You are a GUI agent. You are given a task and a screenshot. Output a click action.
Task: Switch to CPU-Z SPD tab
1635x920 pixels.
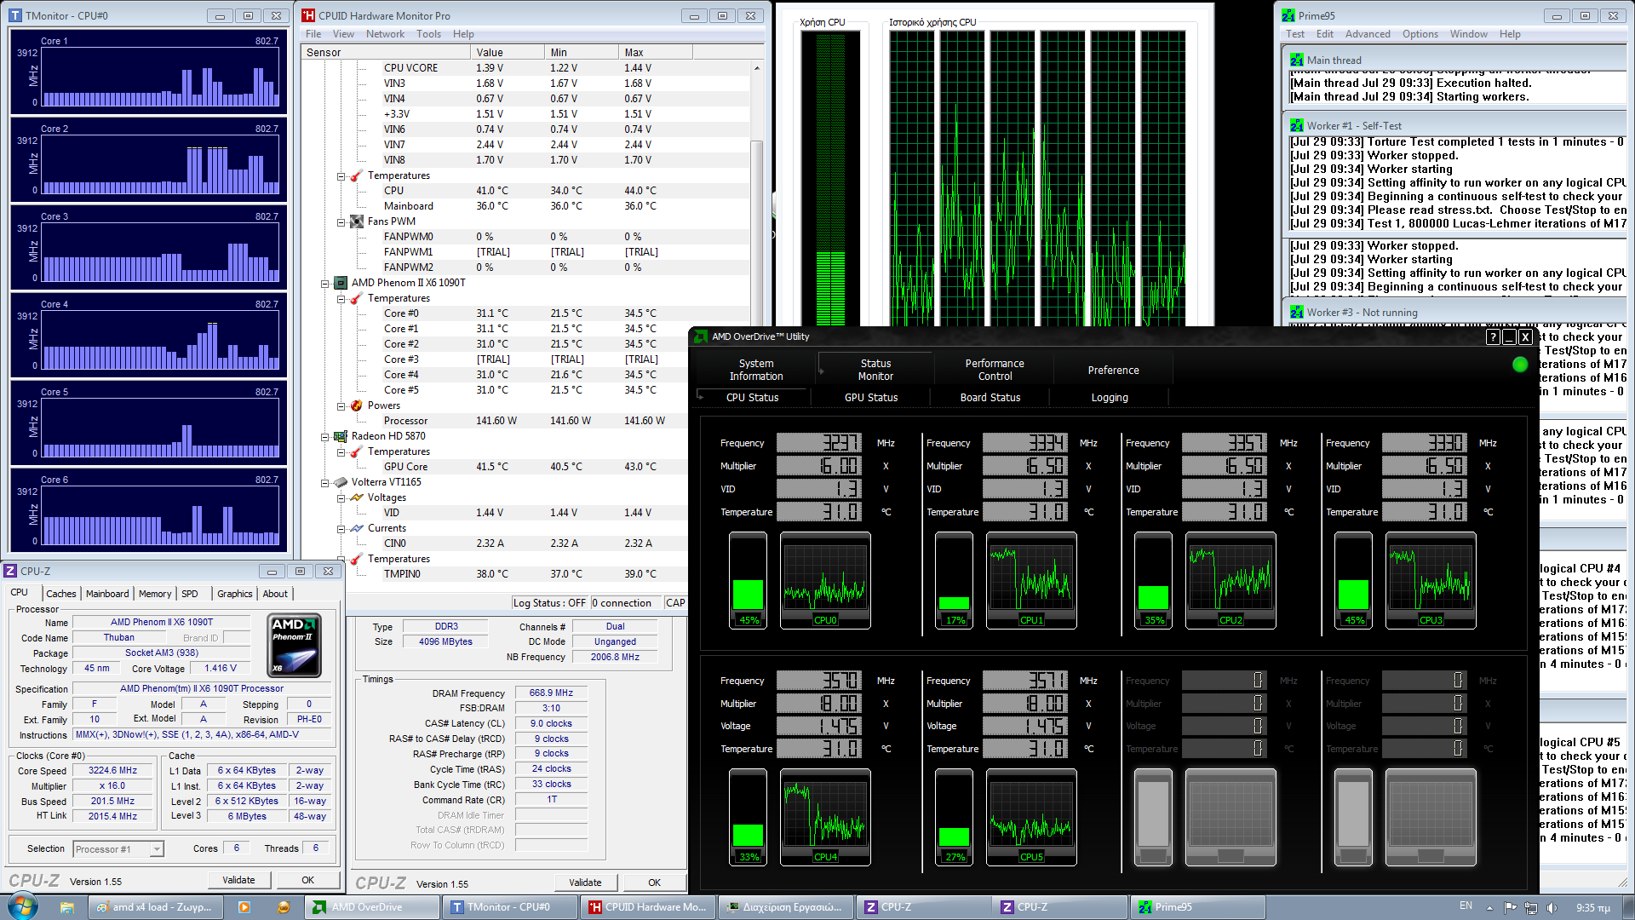[x=190, y=594]
